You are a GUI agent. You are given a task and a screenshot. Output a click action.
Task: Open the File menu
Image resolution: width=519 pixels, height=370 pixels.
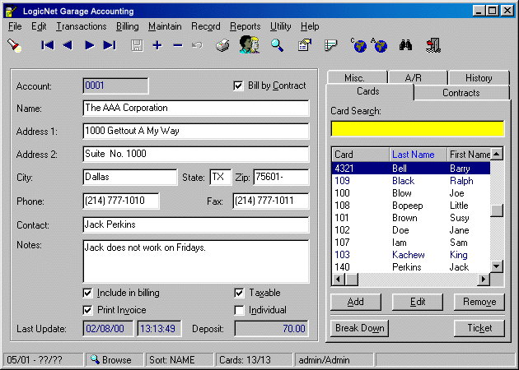[x=15, y=26]
